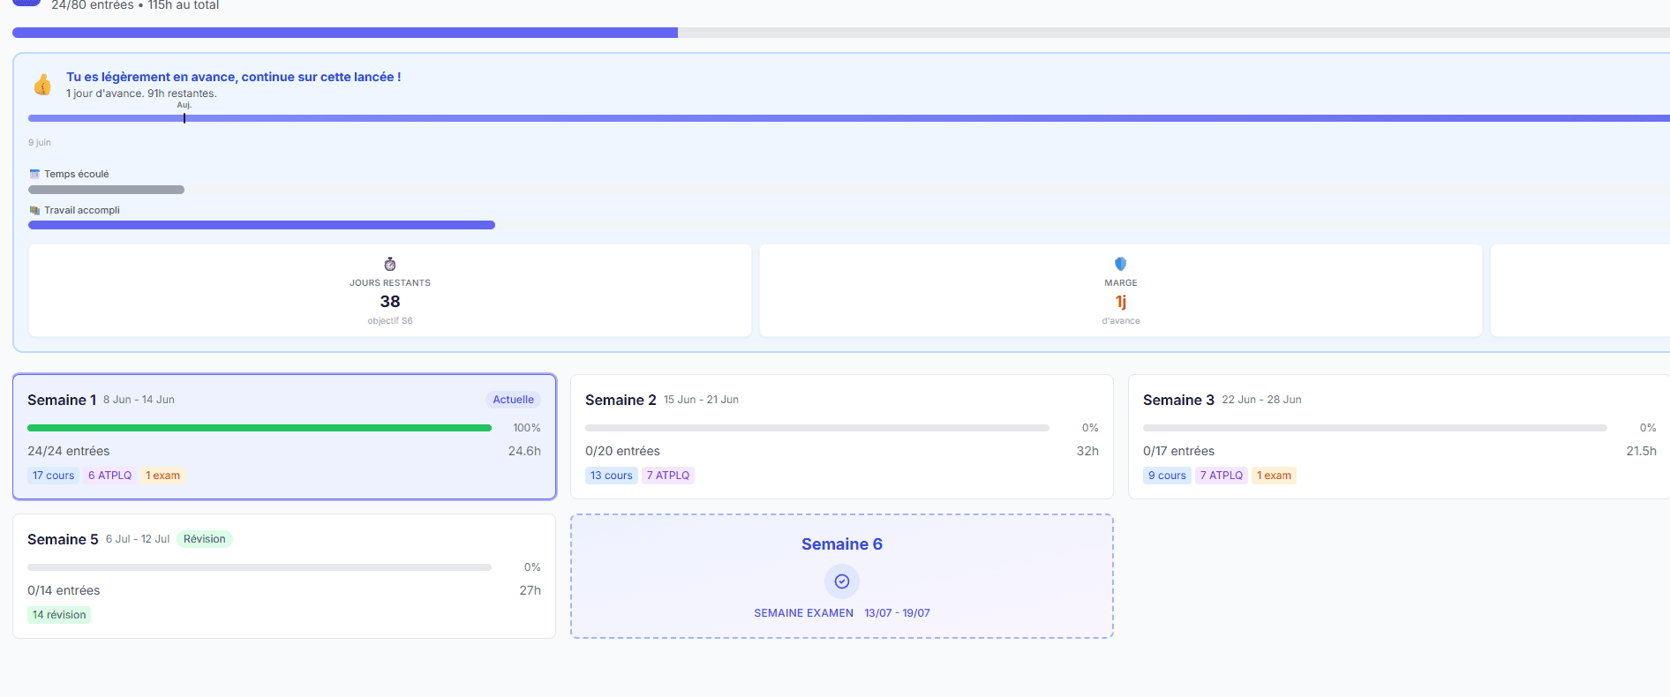
Task: Open the Semaine 5 card title
Action: [63, 539]
